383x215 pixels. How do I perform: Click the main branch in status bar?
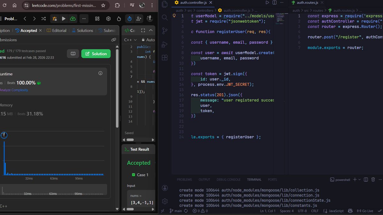tap(176, 211)
